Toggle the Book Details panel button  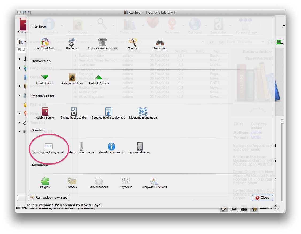254,209
